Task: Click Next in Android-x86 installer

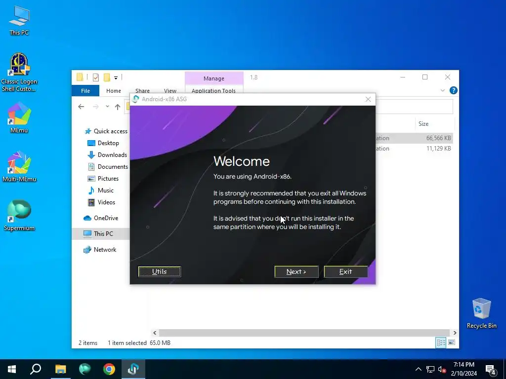Action: [296, 272]
